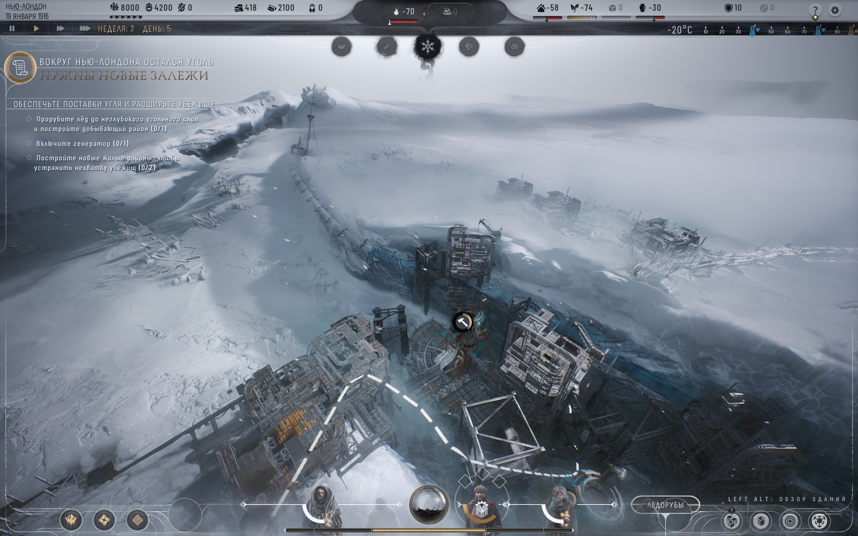Click the date 19 ЯНВАРЯ 1916

pyautogui.click(x=27, y=16)
